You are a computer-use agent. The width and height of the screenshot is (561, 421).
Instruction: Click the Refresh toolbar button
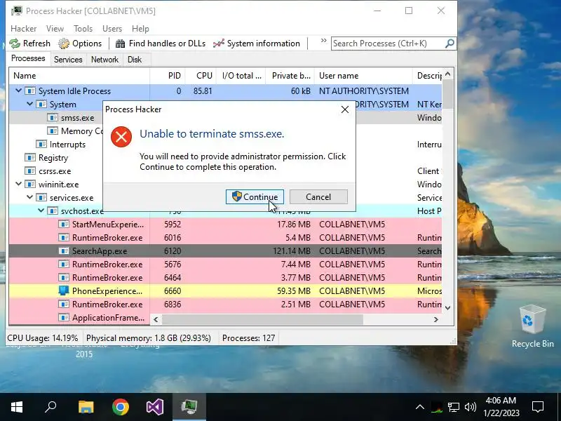29,44
